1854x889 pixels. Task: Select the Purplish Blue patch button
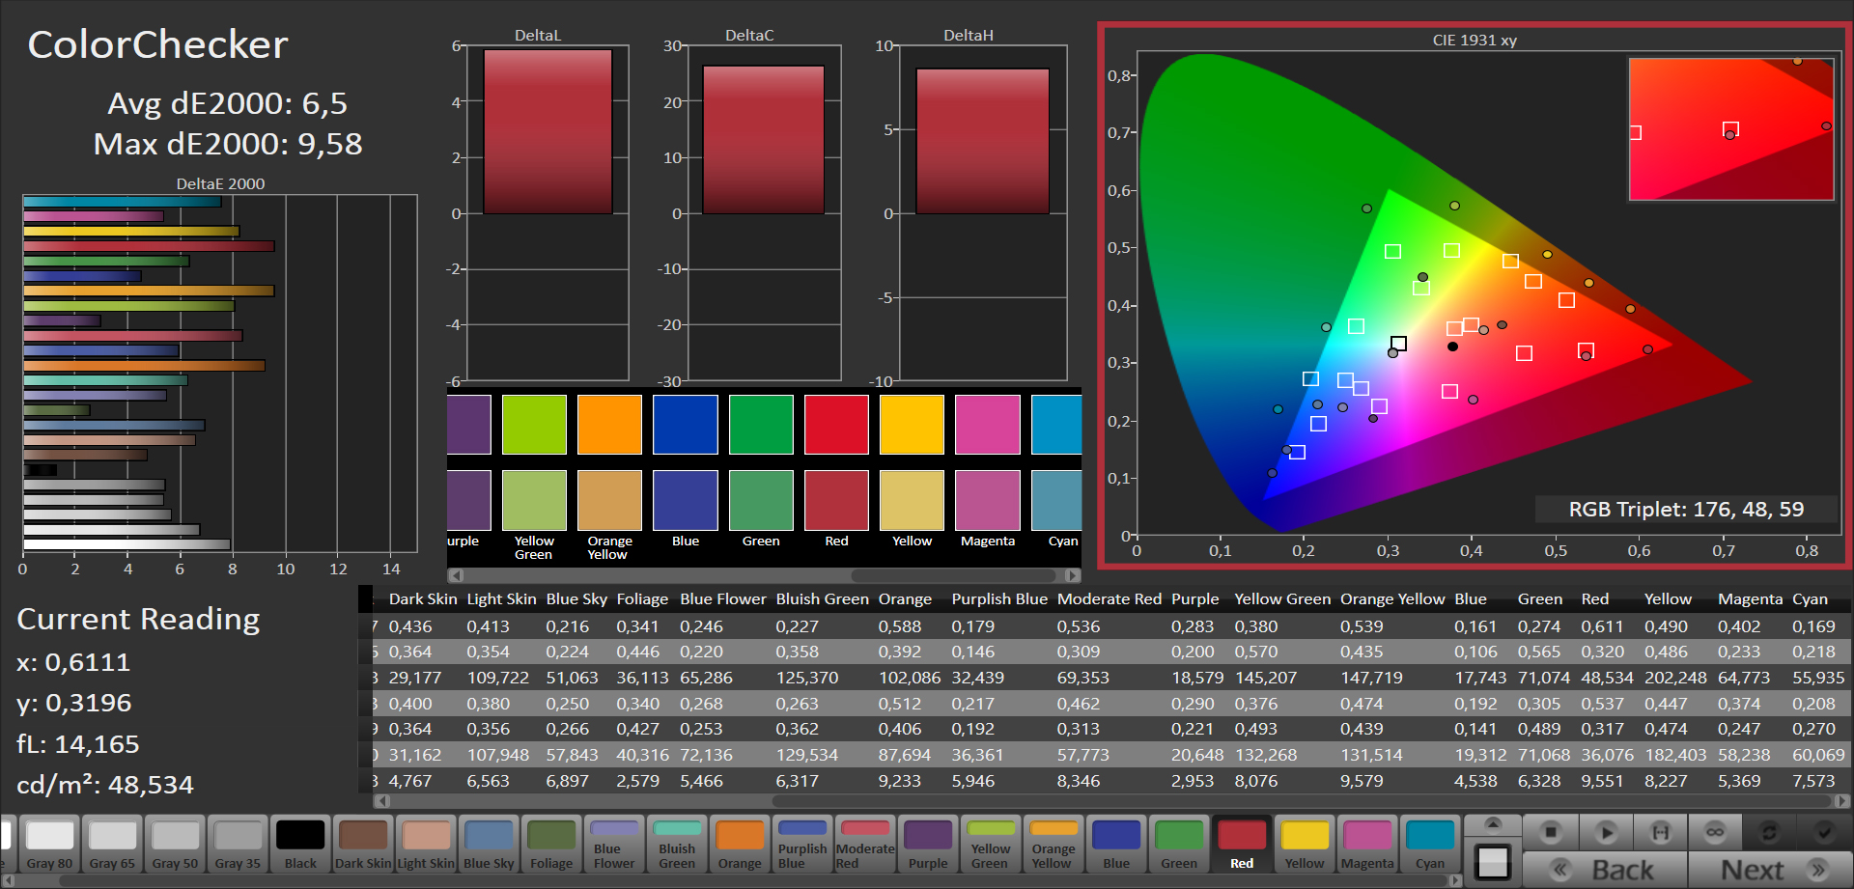click(x=802, y=845)
